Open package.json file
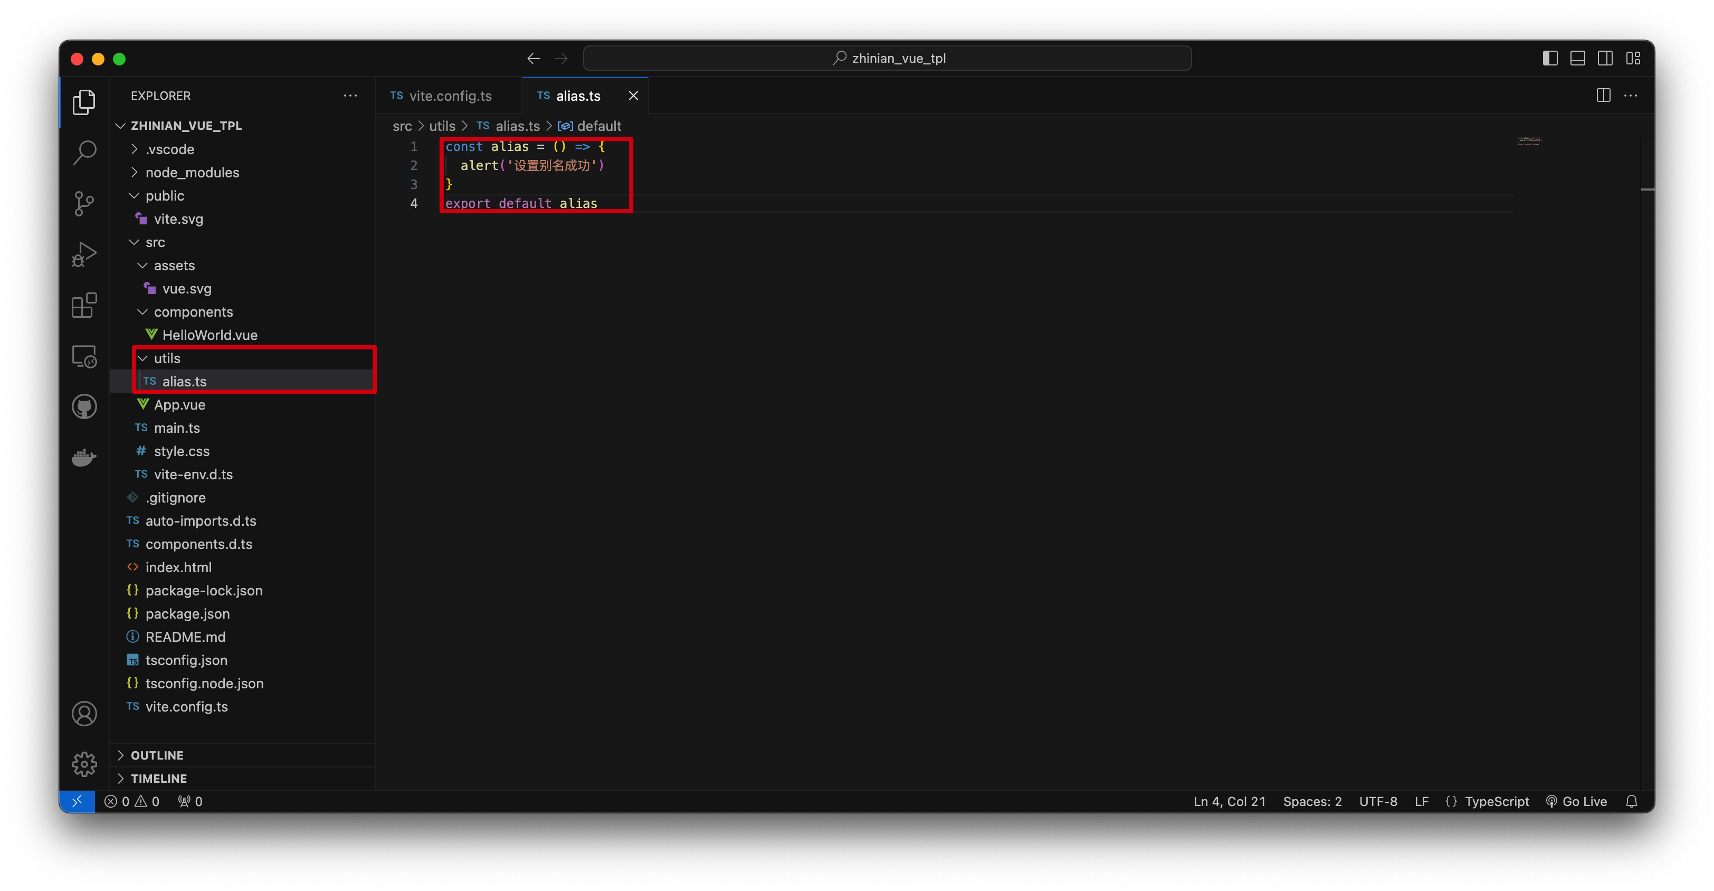1714x891 pixels. (242, 613)
